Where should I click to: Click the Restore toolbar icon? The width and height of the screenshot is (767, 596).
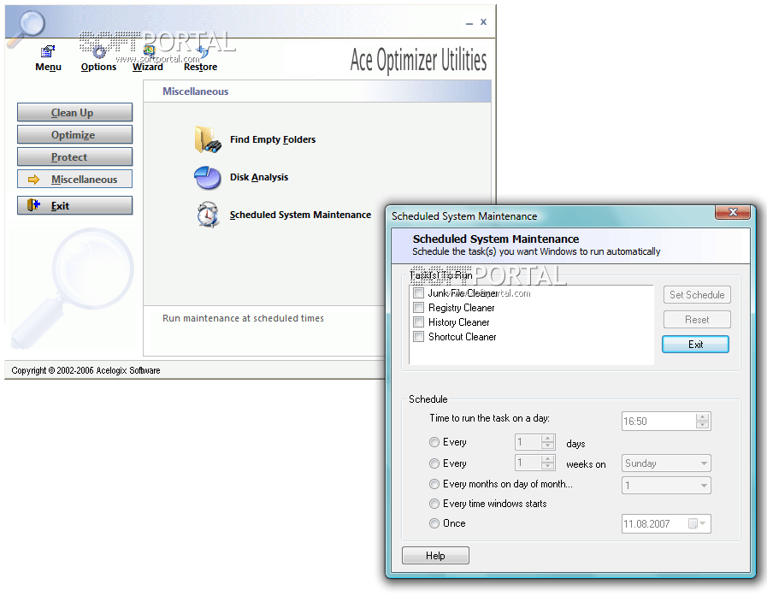pyautogui.click(x=201, y=51)
